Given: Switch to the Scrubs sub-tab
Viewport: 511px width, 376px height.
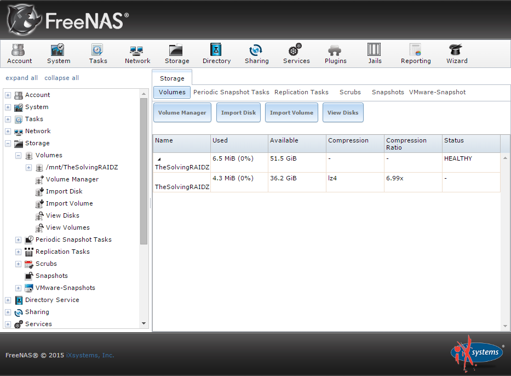Looking at the screenshot, I should pyautogui.click(x=350, y=92).
